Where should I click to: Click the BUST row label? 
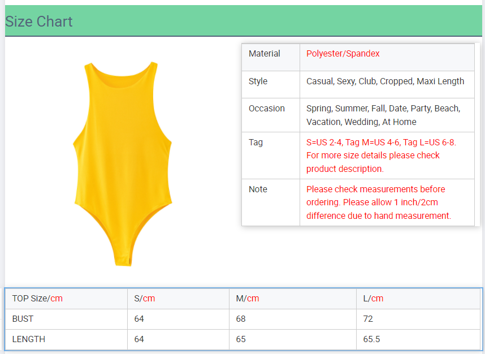[x=23, y=319]
